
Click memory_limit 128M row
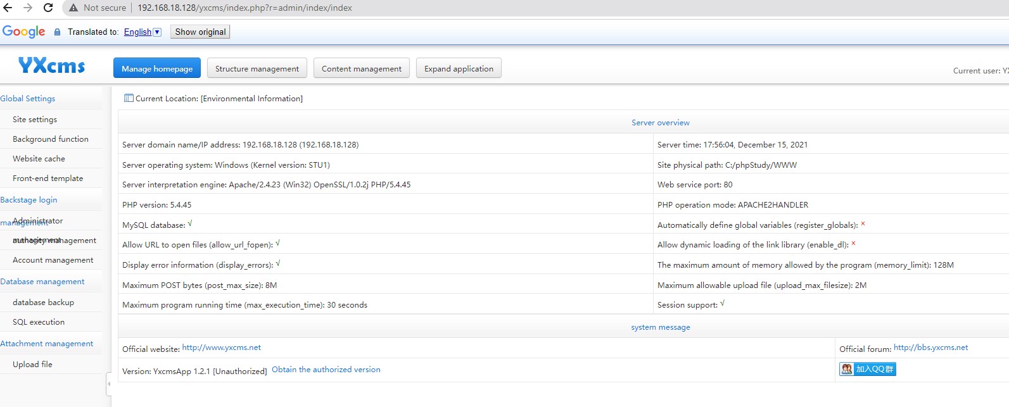(831, 265)
